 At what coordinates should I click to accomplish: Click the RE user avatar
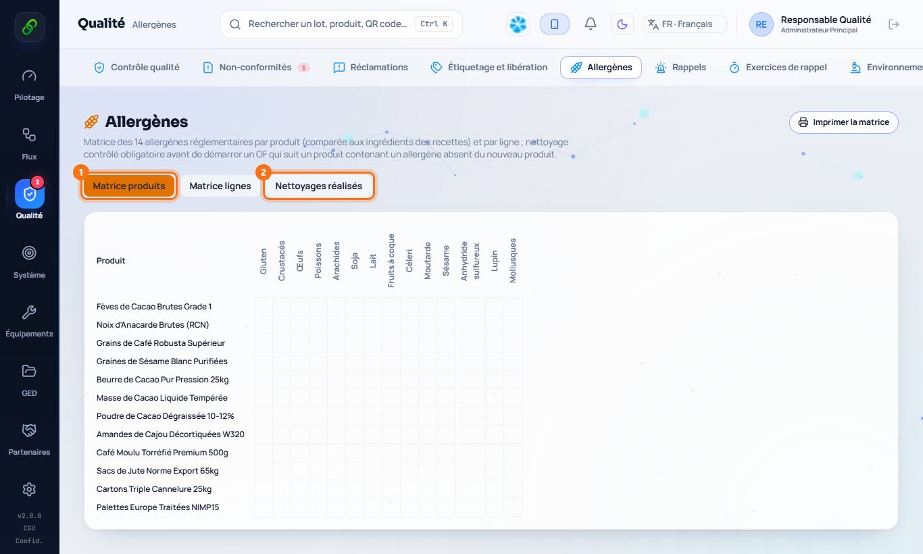(x=761, y=24)
